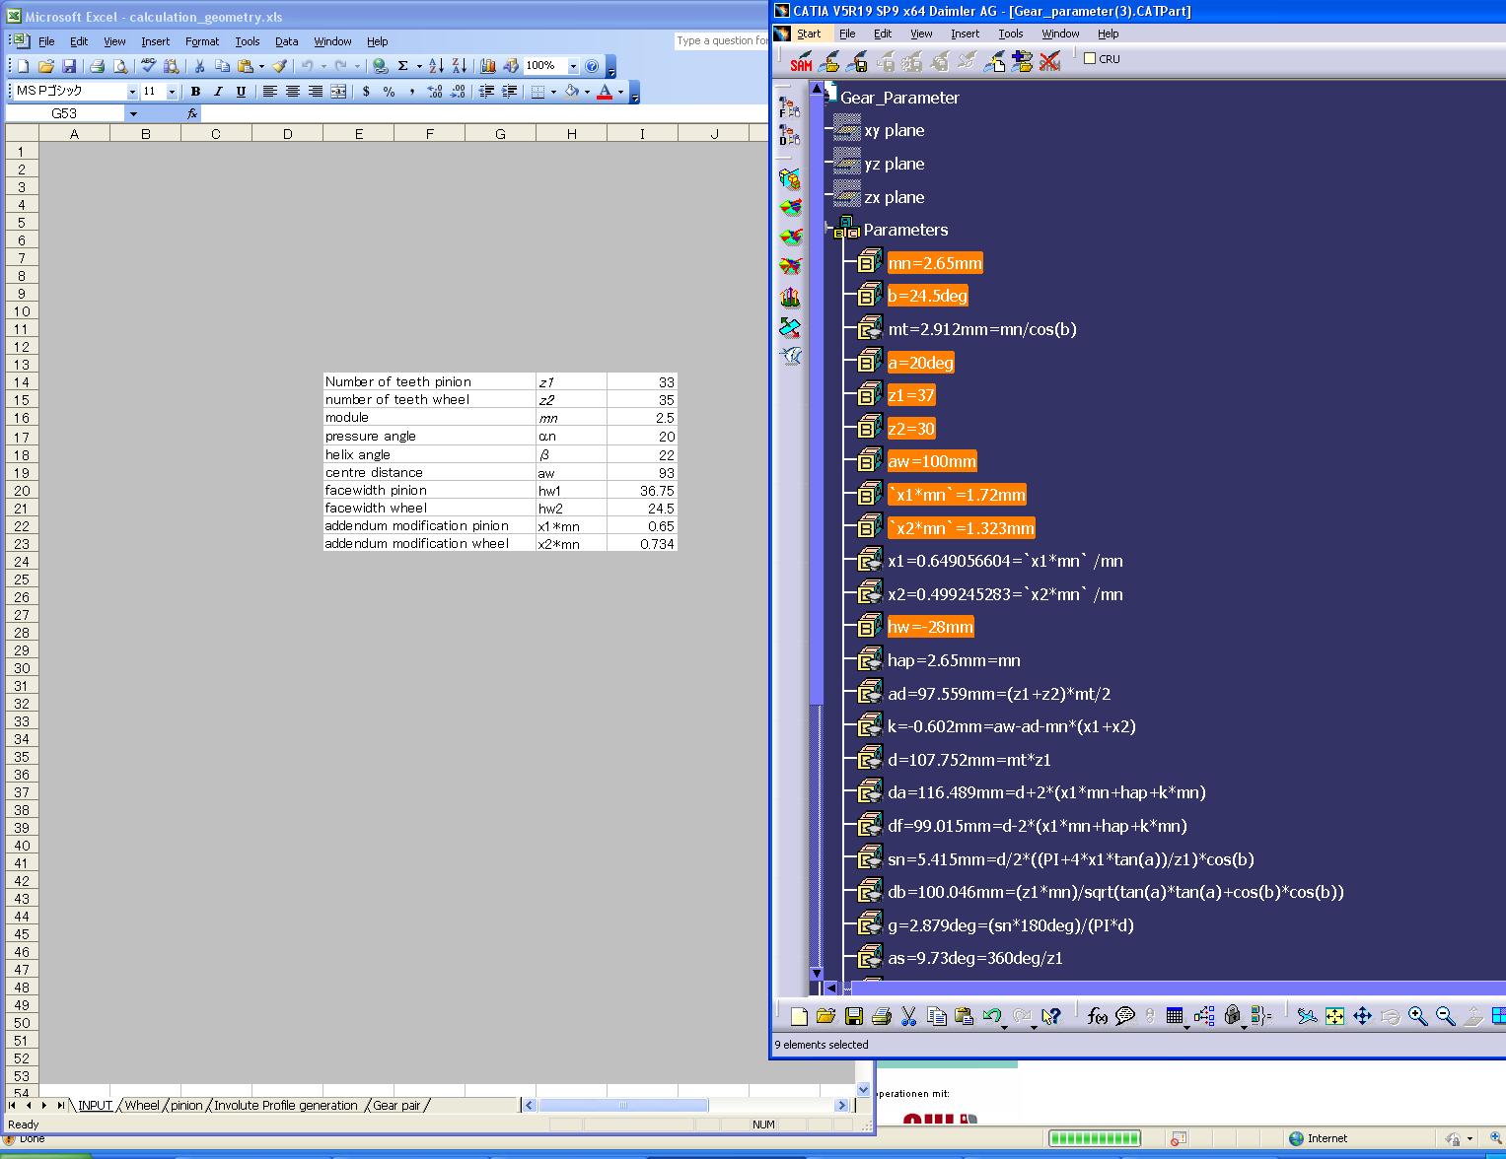Open the Design Table tool in CATIA
The width and height of the screenshot is (1506, 1159).
click(1175, 1016)
